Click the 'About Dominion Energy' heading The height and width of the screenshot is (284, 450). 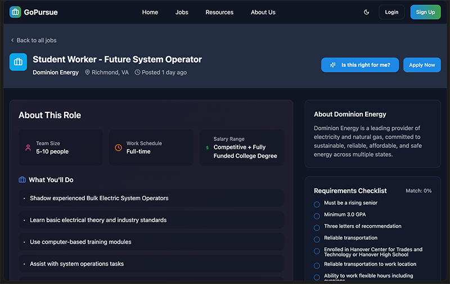point(350,114)
